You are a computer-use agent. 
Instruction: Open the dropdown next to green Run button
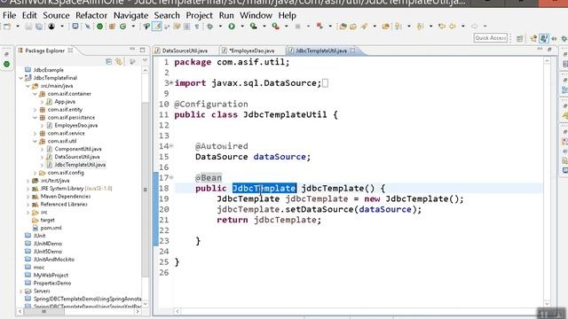pos(242,27)
